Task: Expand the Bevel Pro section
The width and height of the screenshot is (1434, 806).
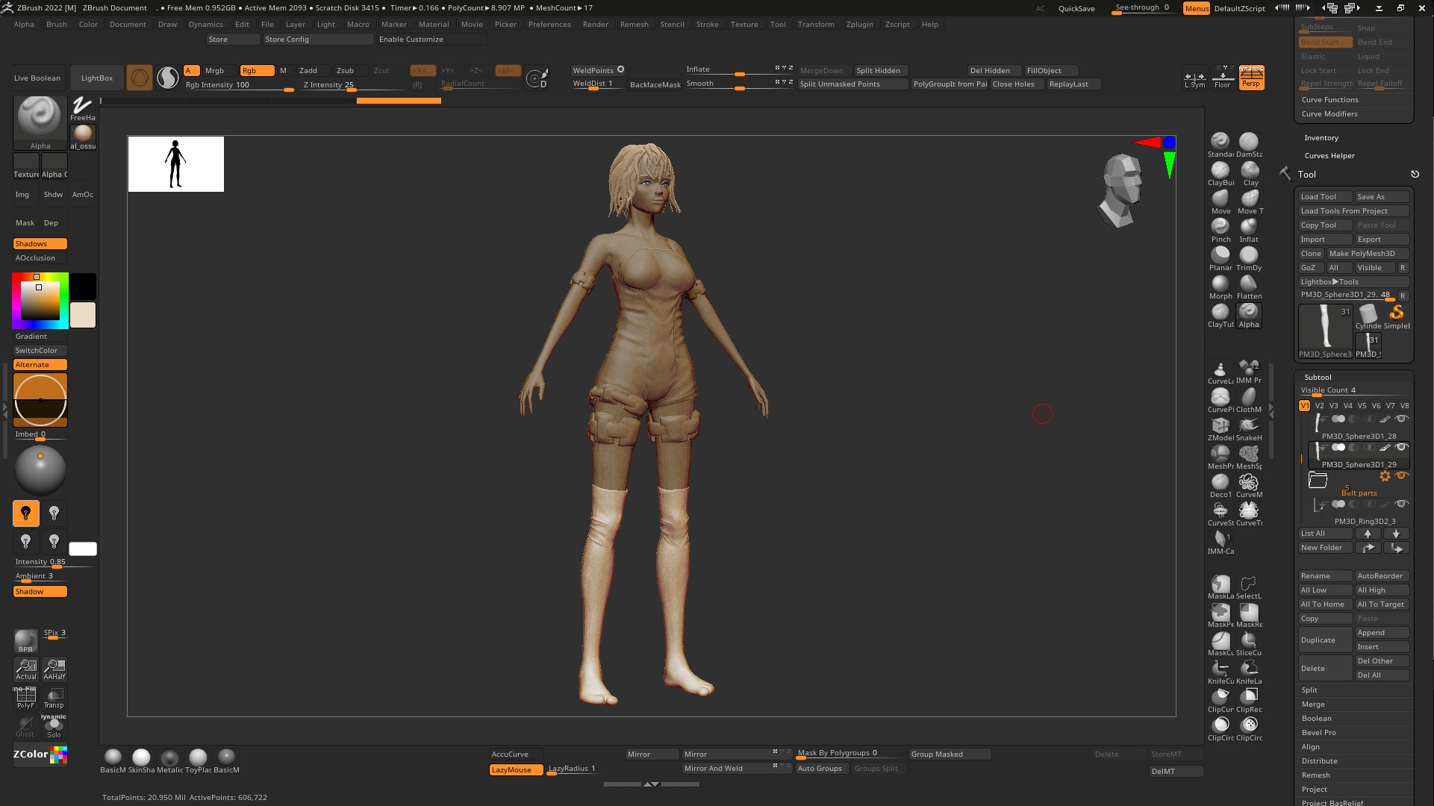Action: [1318, 733]
